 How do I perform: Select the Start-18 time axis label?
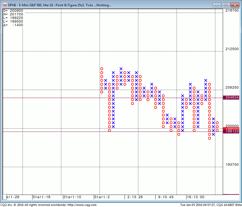[x=42, y=197]
